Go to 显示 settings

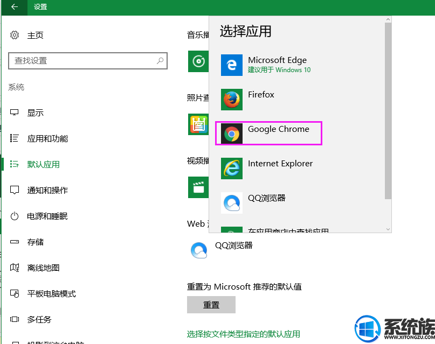click(x=35, y=113)
